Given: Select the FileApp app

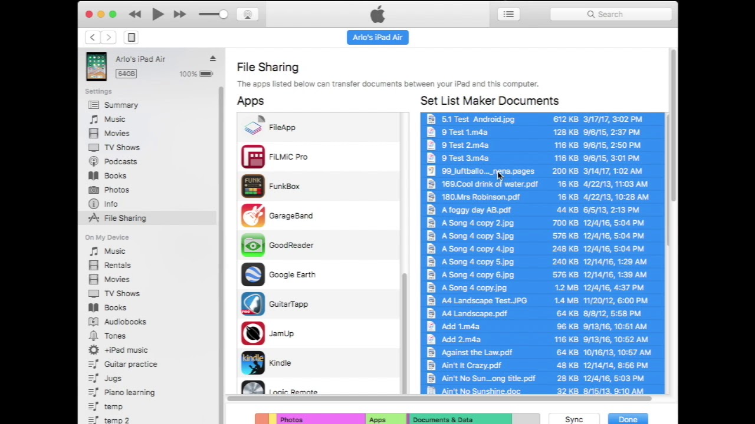Looking at the screenshot, I should (x=319, y=127).
